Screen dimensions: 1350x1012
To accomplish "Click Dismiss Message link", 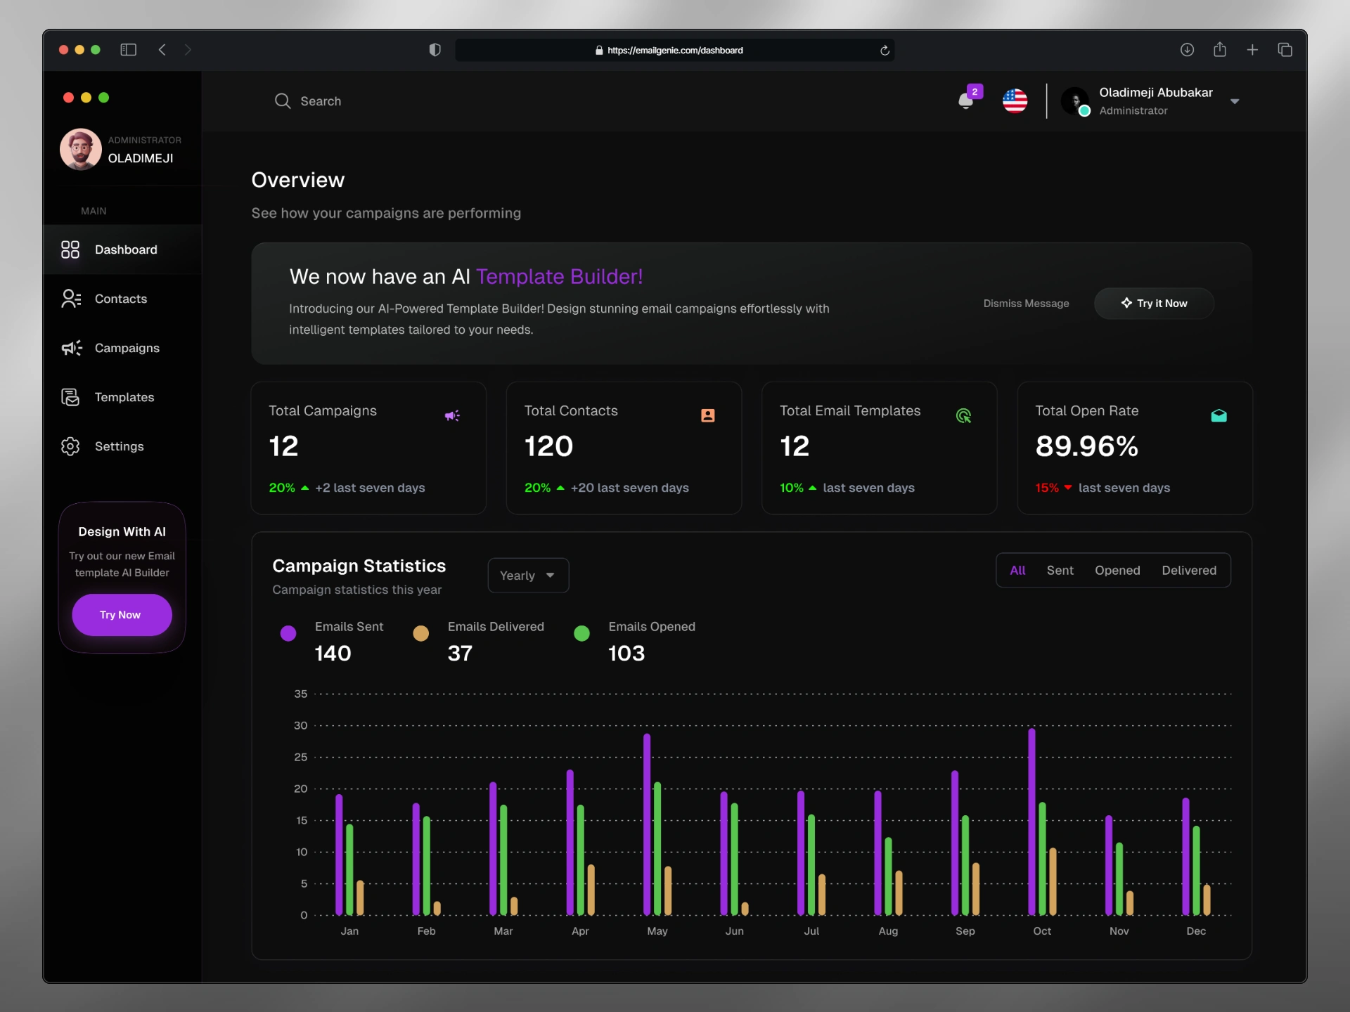I will (x=1026, y=303).
